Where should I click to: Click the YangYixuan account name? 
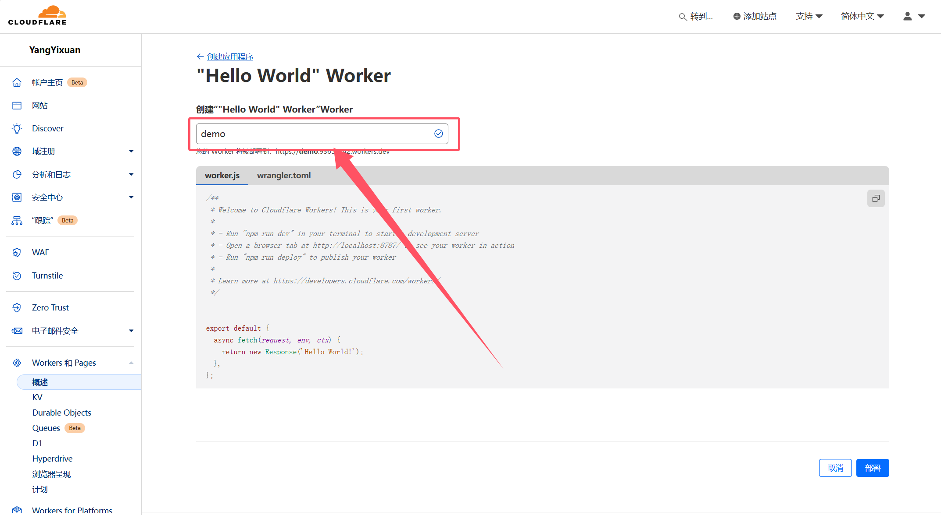(55, 50)
